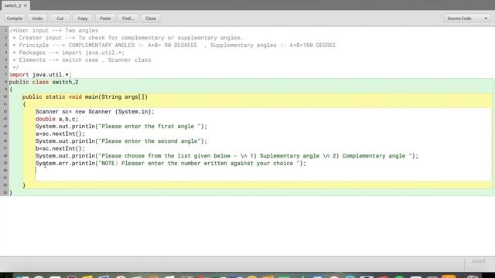Viewport: 495px width, 278px height.
Task: Click the line number 12 in the gutter
Action: click(x=5, y=111)
